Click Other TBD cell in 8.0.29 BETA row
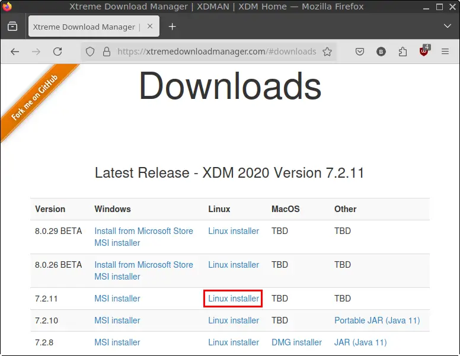The height and width of the screenshot is (356, 460). (343, 231)
